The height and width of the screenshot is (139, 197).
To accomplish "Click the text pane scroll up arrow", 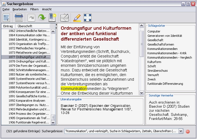I will [142, 26].
